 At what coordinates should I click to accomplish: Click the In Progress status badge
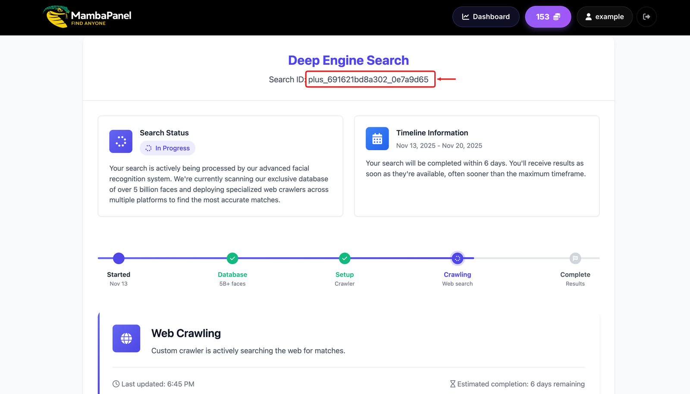point(167,148)
